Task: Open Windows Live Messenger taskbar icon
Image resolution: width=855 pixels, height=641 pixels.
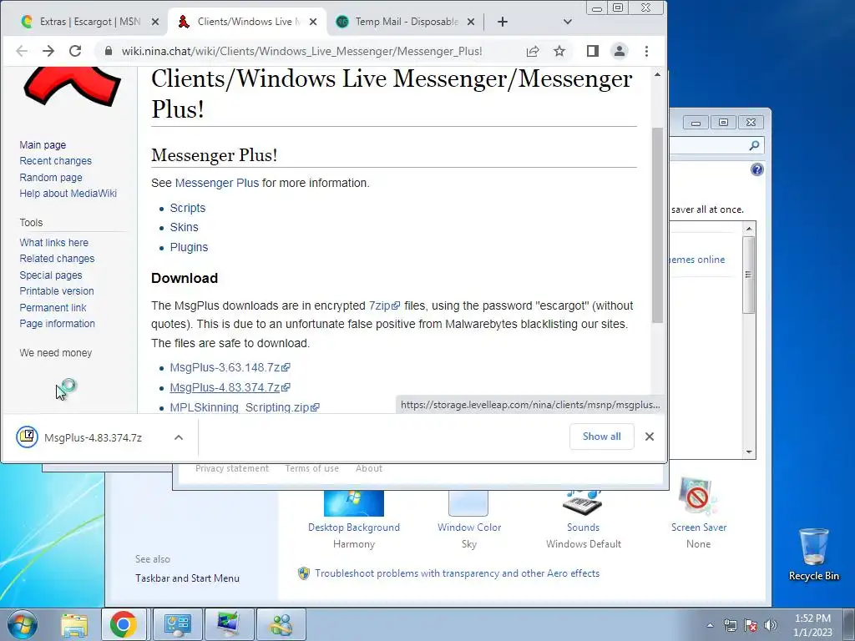Action: pos(281,624)
